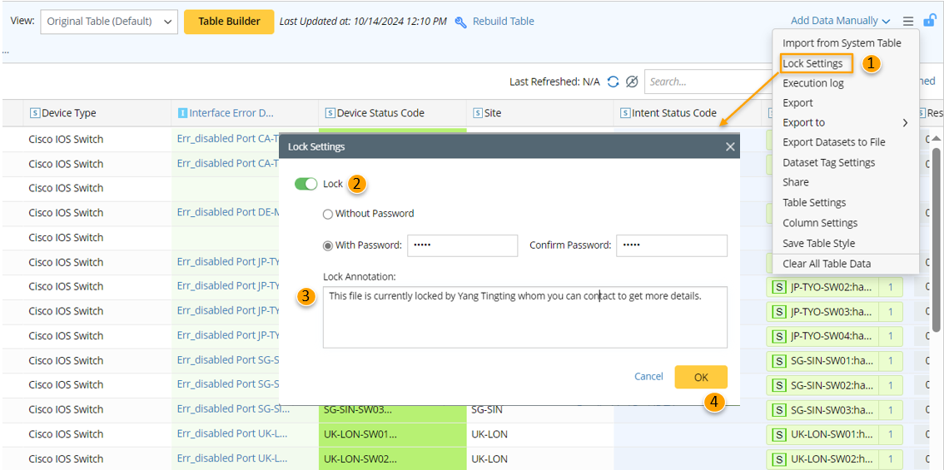
Task: Click the Rebuild Table wrench icon
Action: pyautogui.click(x=461, y=22)
